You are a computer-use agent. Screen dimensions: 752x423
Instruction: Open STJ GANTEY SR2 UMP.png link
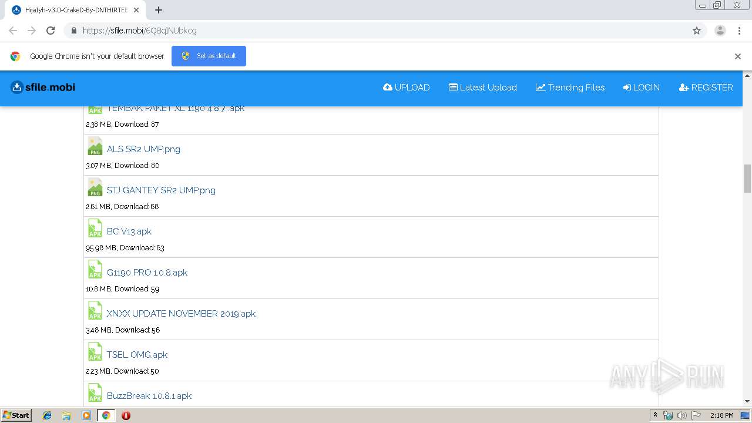161,190
